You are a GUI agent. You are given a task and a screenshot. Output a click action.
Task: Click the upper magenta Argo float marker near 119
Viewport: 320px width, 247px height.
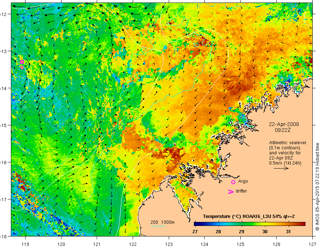[x=22, y=62]
